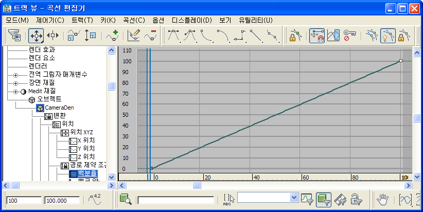Activate the Add Keys tool
The height and width of the screenshot is (212, 423).
click(112, 36)
